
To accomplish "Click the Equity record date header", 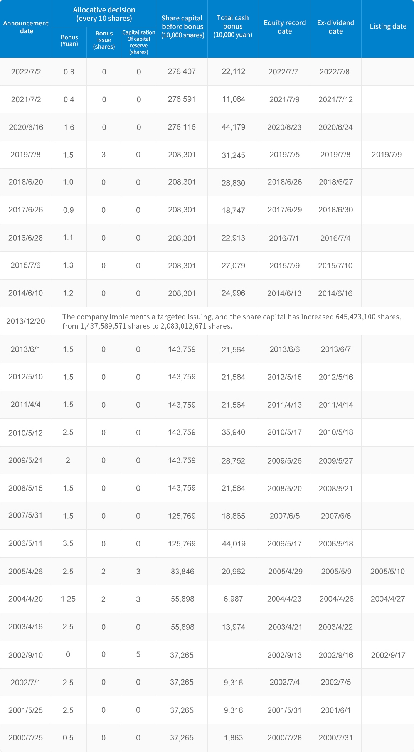I will click(284, 27).
